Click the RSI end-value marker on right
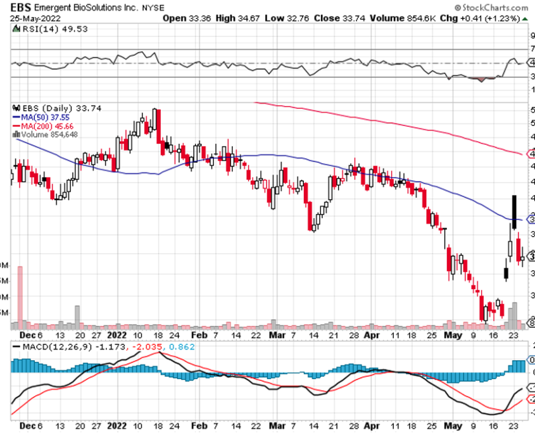The image size is (535, 433). click(x=530, y=63)
